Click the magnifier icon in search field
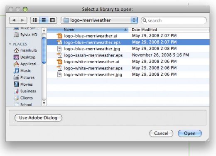 tap(145, 20)
